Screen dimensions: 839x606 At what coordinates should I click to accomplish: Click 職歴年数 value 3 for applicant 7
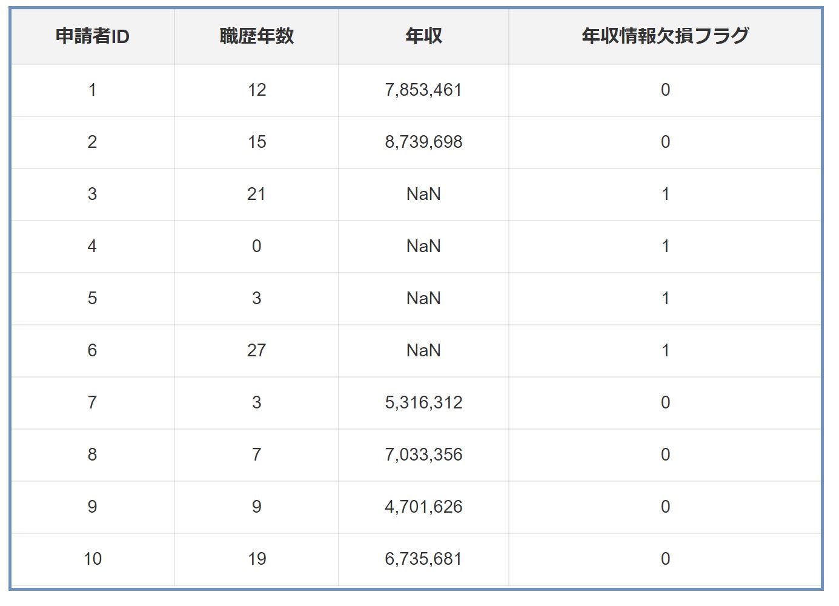pos(257,403)
